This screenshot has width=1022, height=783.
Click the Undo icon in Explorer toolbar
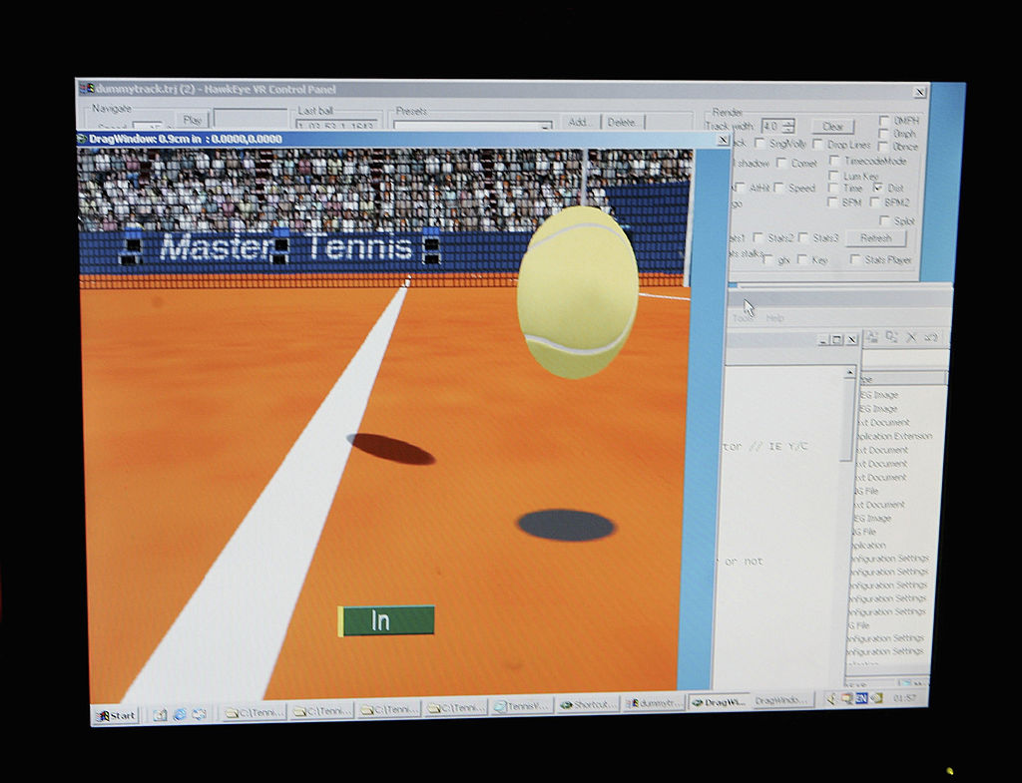coord(931,338)
